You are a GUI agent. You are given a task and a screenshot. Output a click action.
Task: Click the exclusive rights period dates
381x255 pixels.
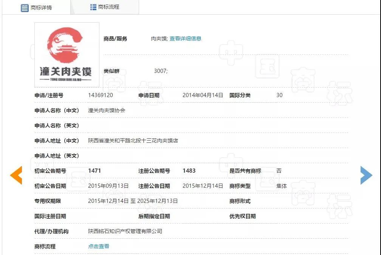pos(133,201)
